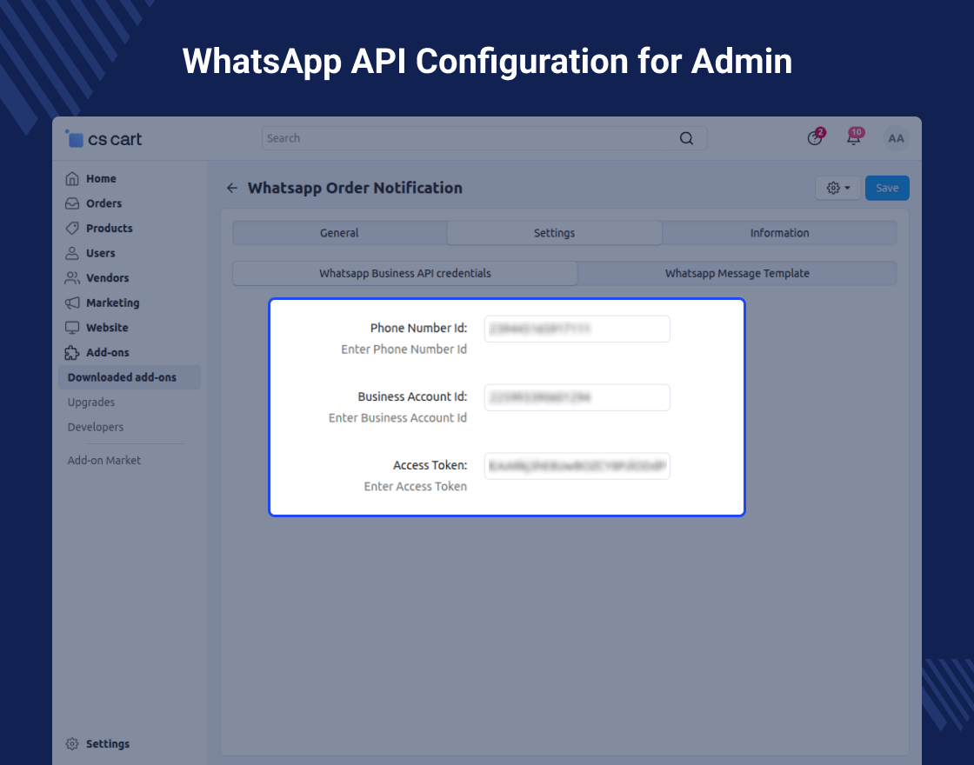Click the Whatsapp Order Notification title

[x=356, y=188]
